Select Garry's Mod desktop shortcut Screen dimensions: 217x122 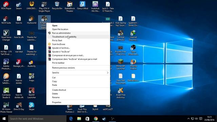point(82,5)
